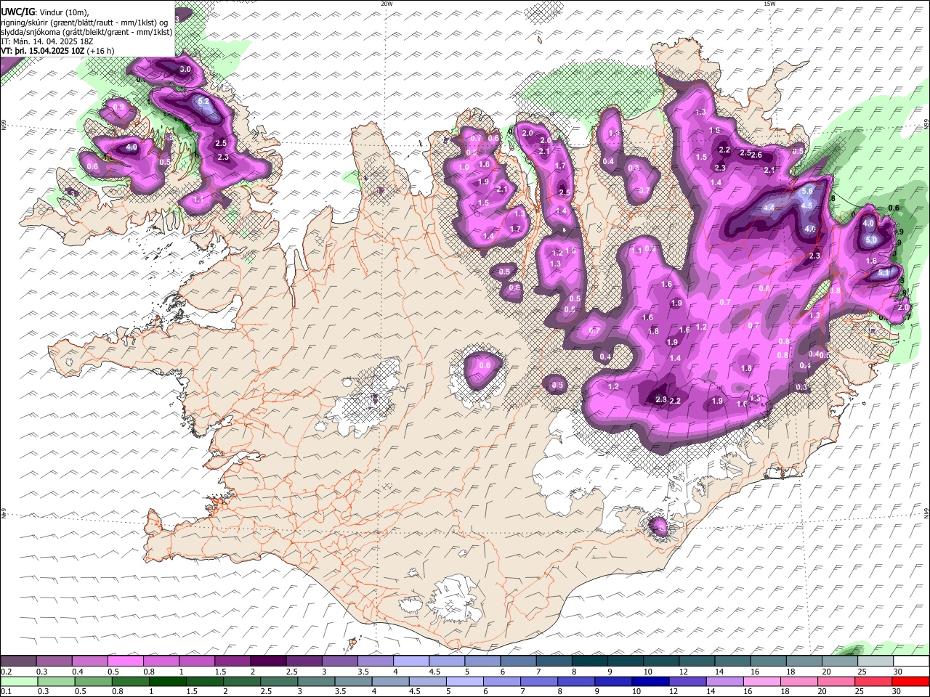Pick the lavender 4.5 swatch on snow scale
Viewport: 930px width, 697px height.
coord(445,661)
